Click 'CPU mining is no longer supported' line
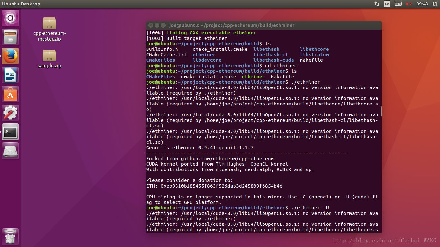The height and width of the screenshot is (247, 440). (262, 199)
